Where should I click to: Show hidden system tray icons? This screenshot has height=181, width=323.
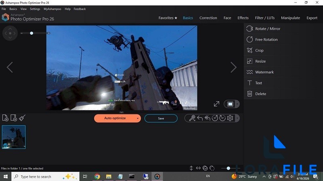coord(264,177)
